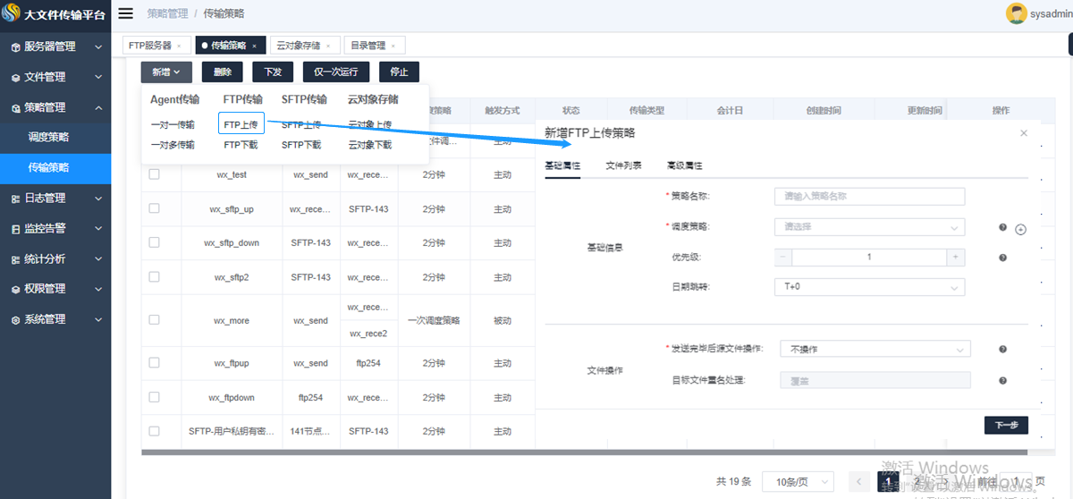
Task: Close the FTP服务器 tab with its x
Action: (180, 46)
